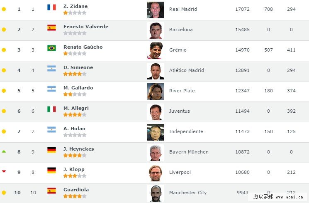This screenshot has width=309, height=203.
Task: Open A. Holan's photo thumbnail
Action: click(x=156, y=132)
